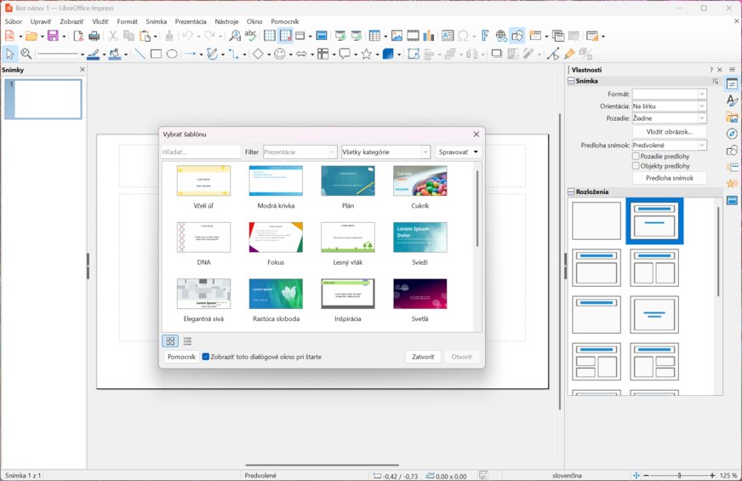Click the Zoom & Pan magnifier tool
The height and width of the screenshot is (481, 742).
26,54
